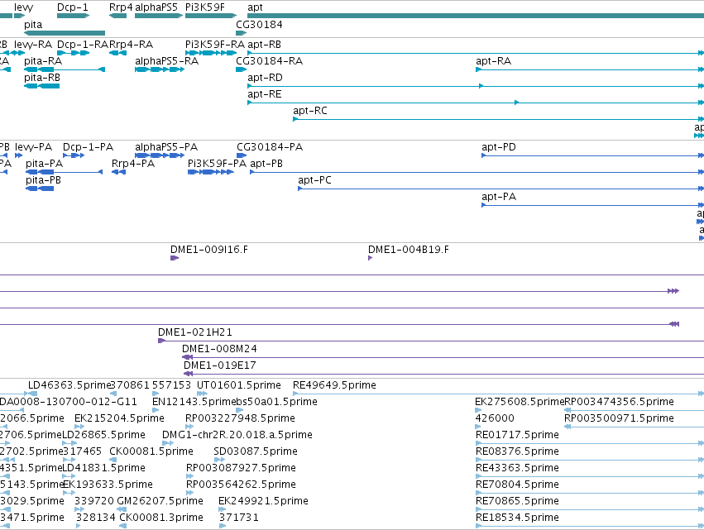Select the CG30184 gene feature
Screen dimensions: 704x530
tap(242, 33)
